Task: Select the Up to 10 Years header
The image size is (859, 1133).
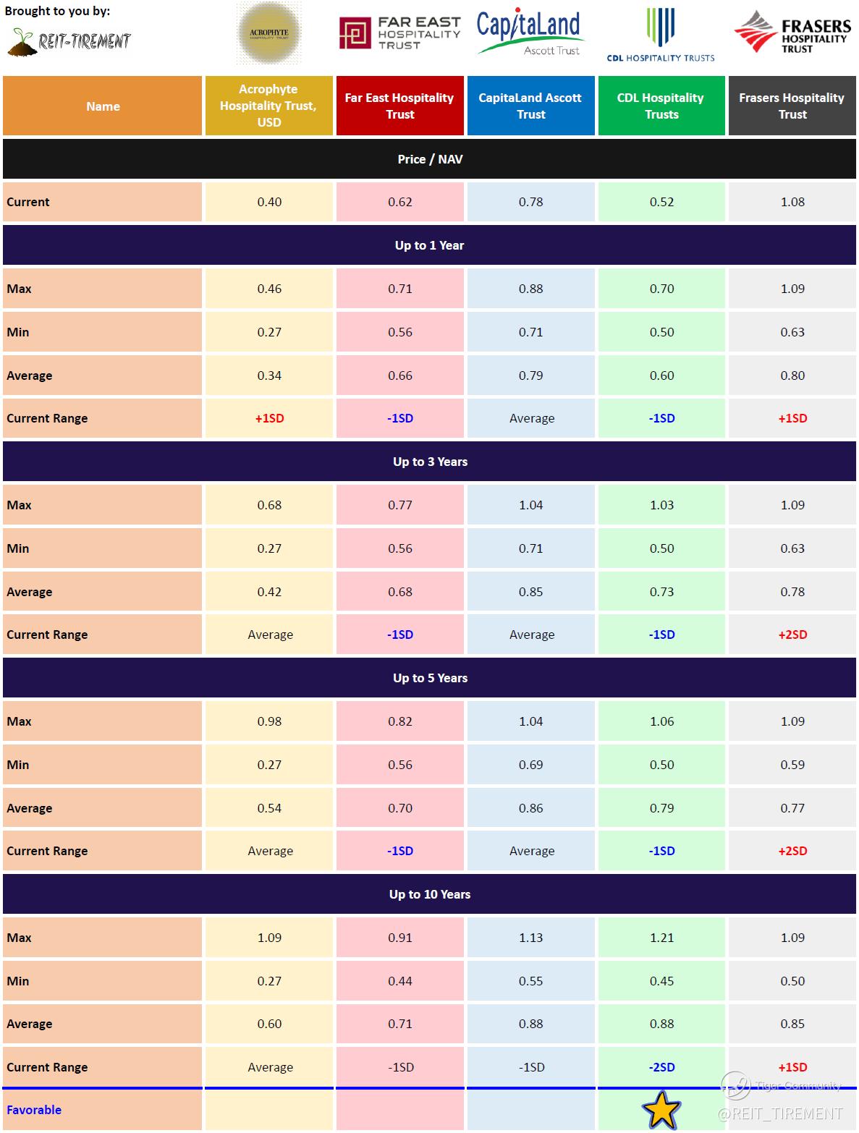Action: tap(429, 894)
